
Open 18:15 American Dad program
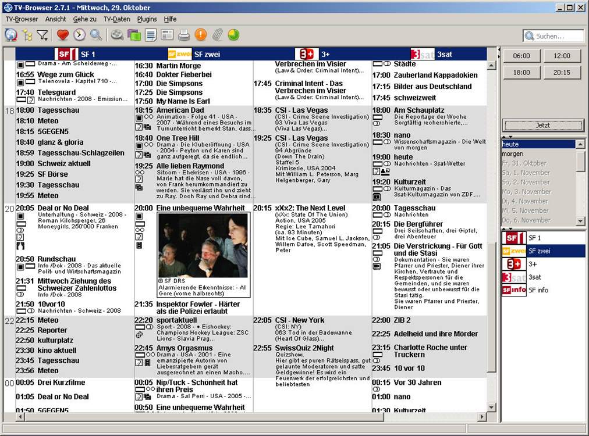193,120
